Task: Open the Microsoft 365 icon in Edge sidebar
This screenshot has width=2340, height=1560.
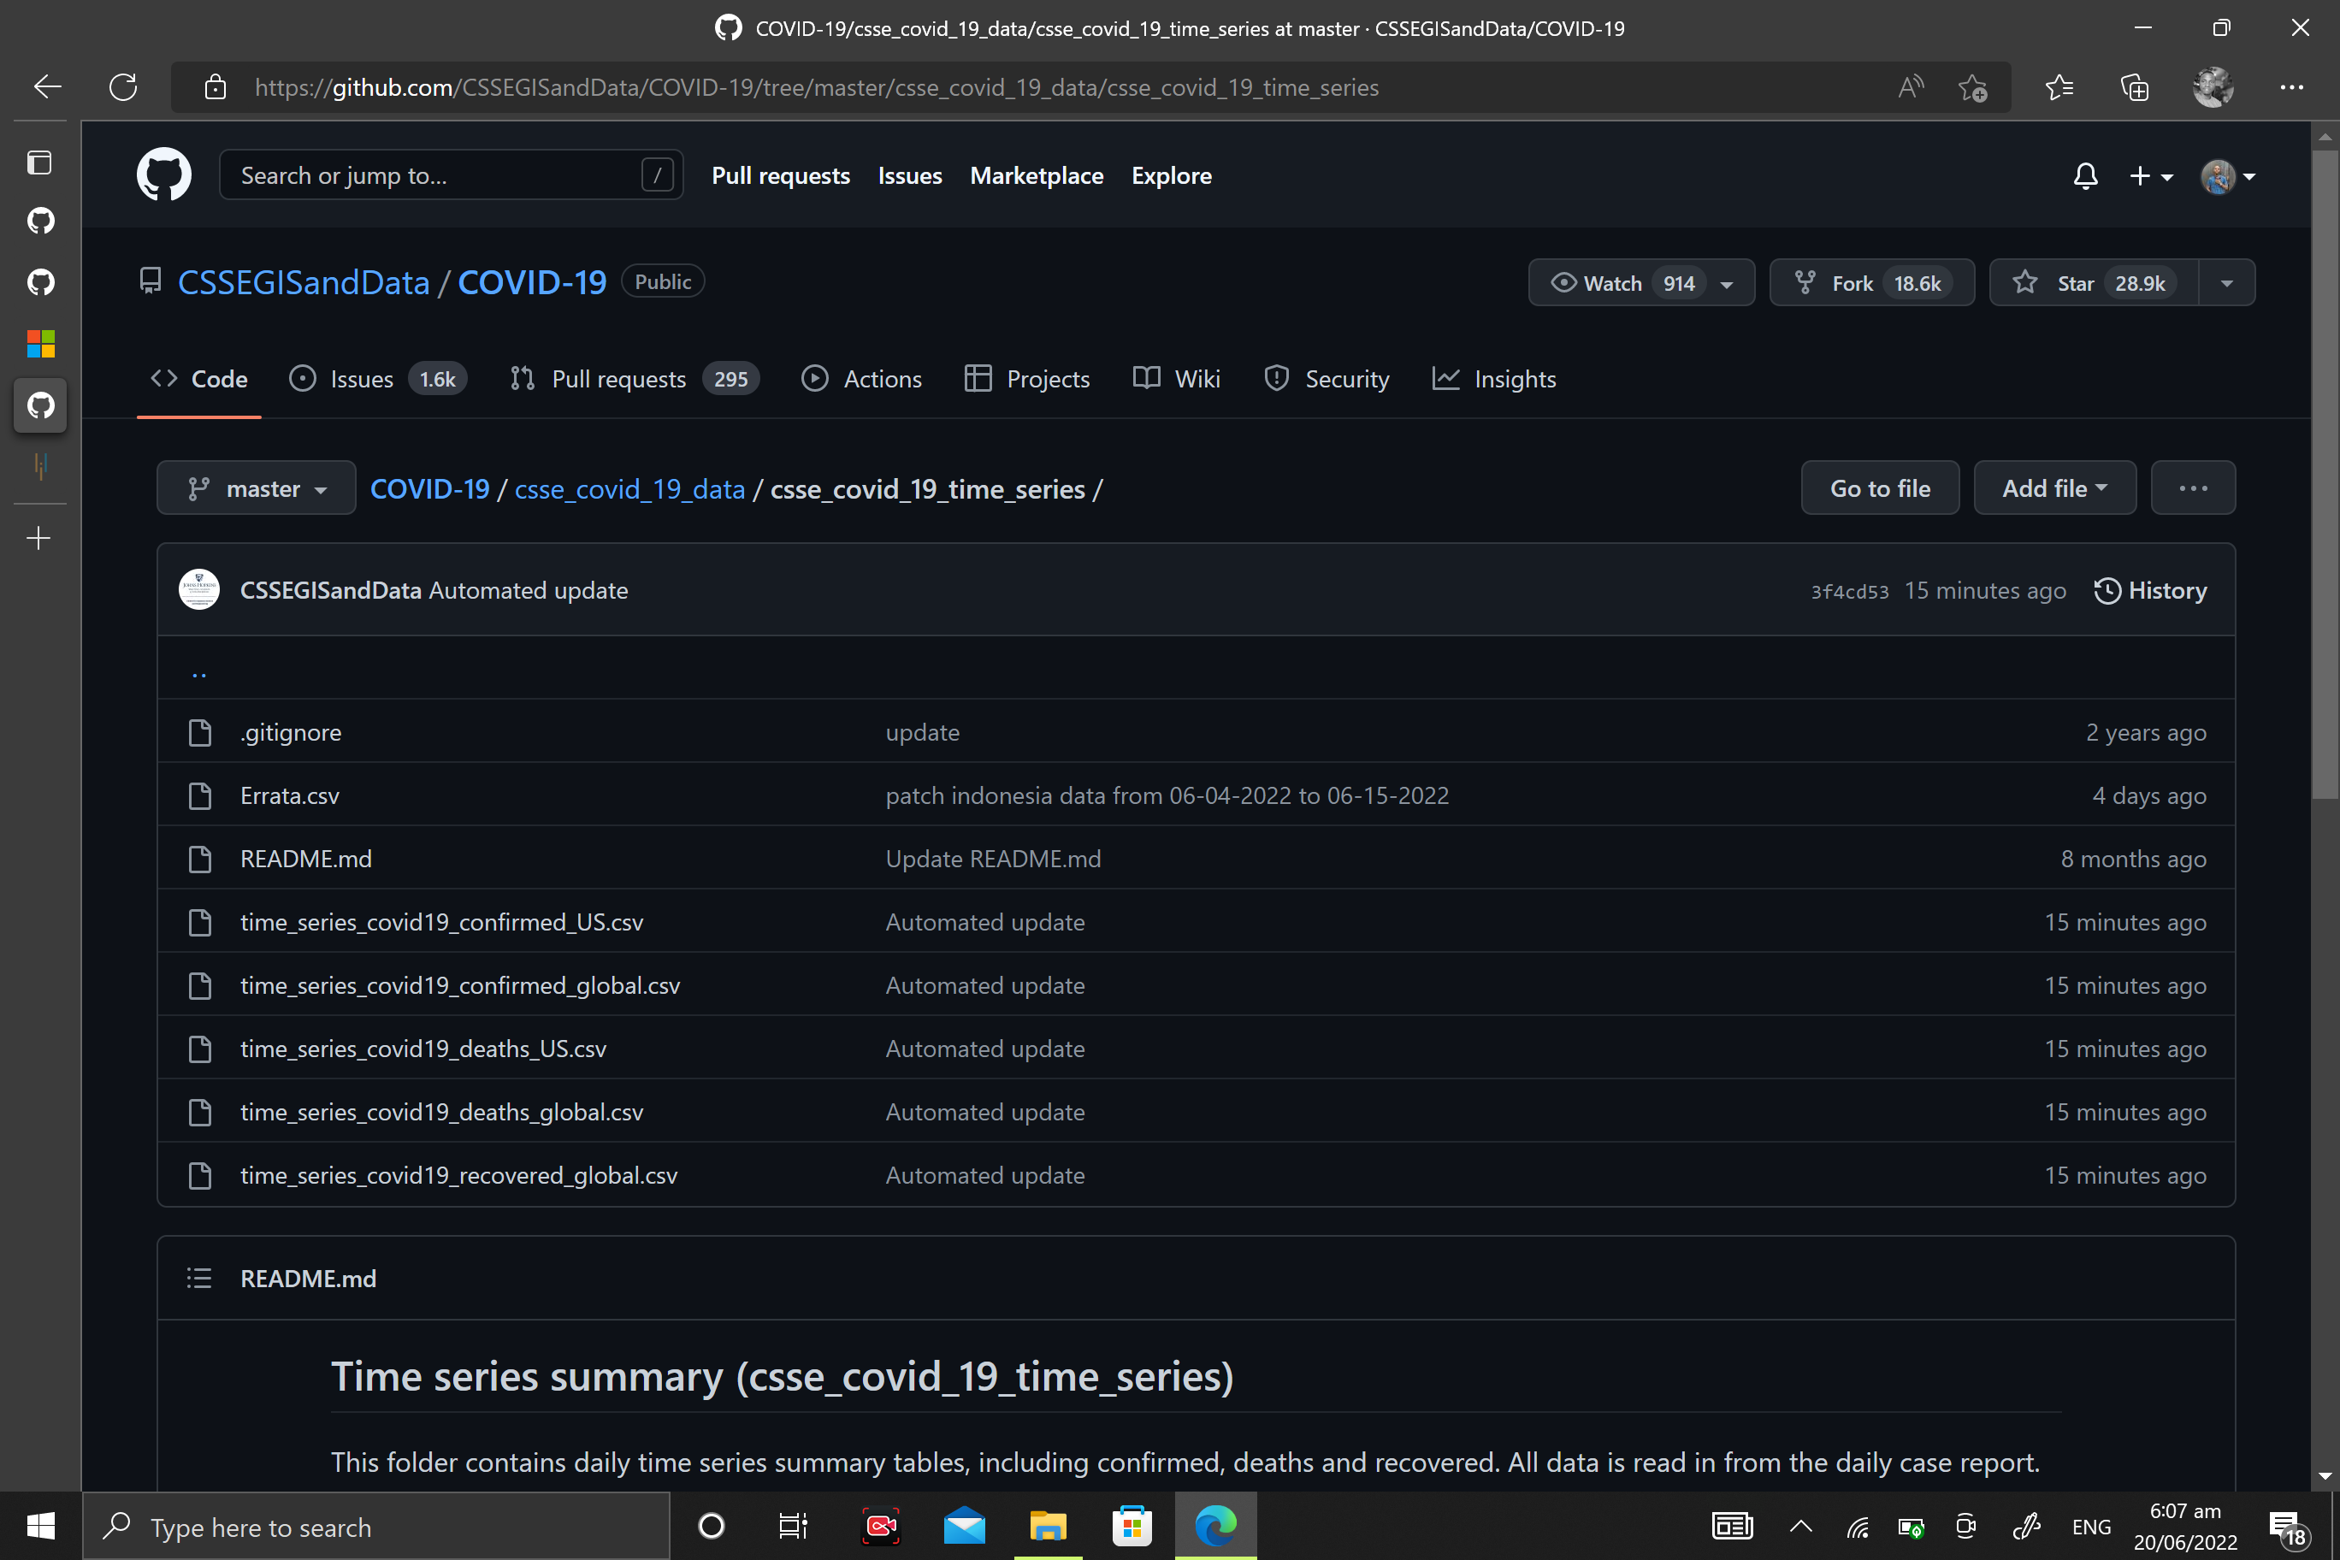Action: [x=40, y=342]
